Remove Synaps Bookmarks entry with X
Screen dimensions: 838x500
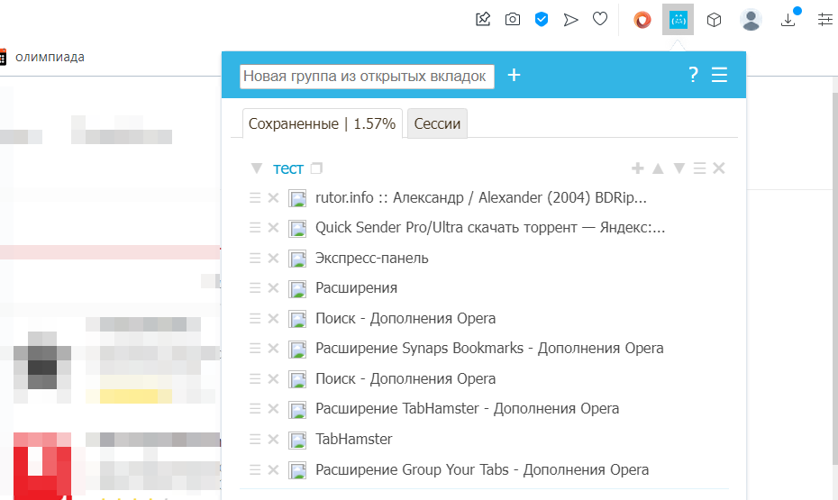pyautogui.click(x=273, y=349)
